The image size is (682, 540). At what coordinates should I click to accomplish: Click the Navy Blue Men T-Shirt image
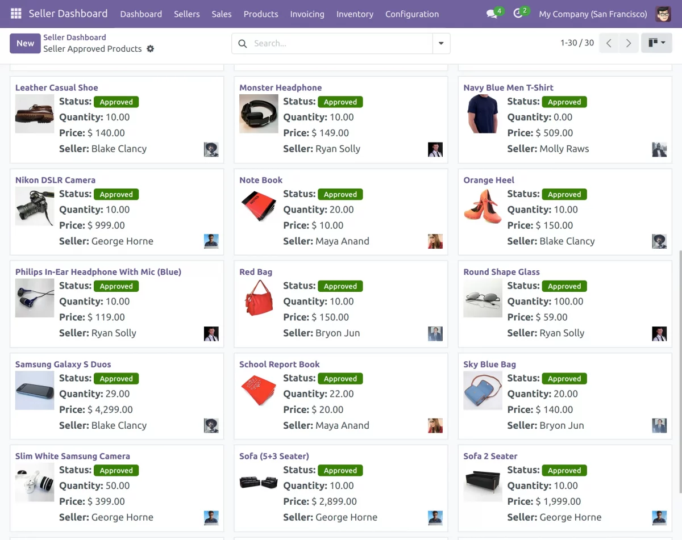click(x=483, y=114)
